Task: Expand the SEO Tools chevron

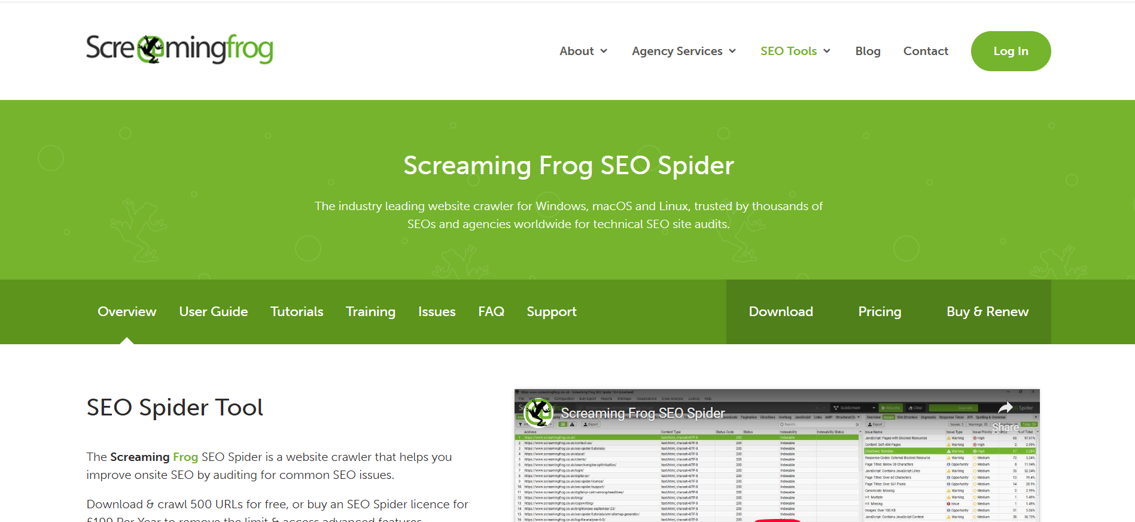Action: 827,51
